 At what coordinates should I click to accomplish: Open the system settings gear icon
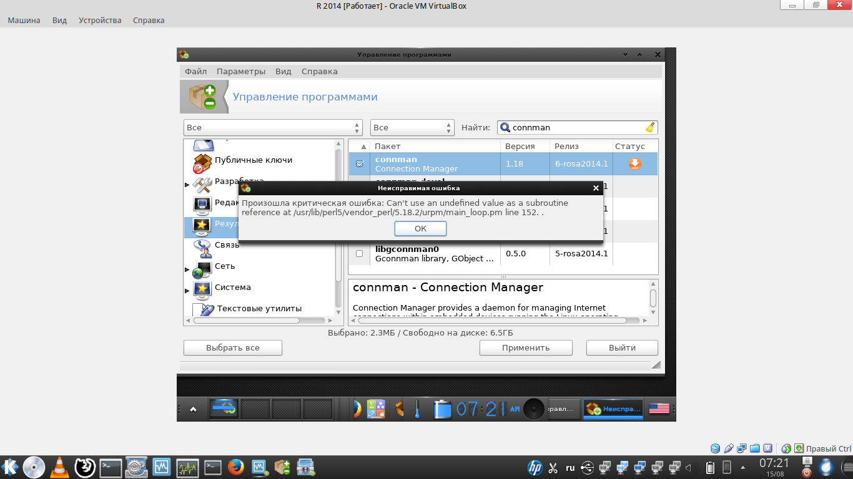tap(136, 467)
